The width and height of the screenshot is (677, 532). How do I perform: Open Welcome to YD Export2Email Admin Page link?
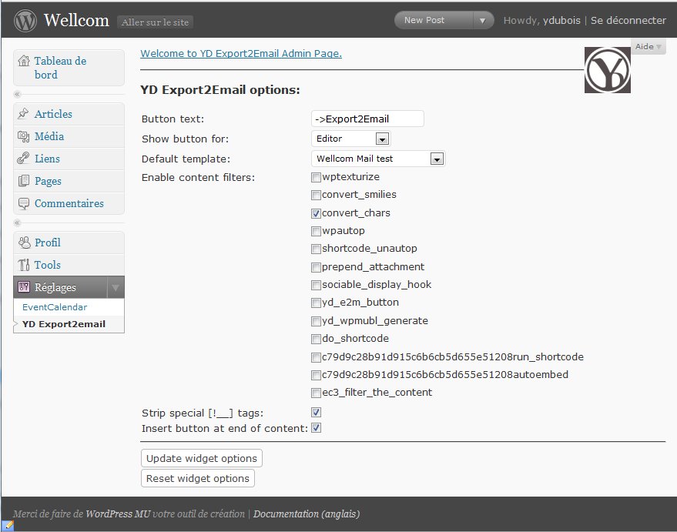241,53
